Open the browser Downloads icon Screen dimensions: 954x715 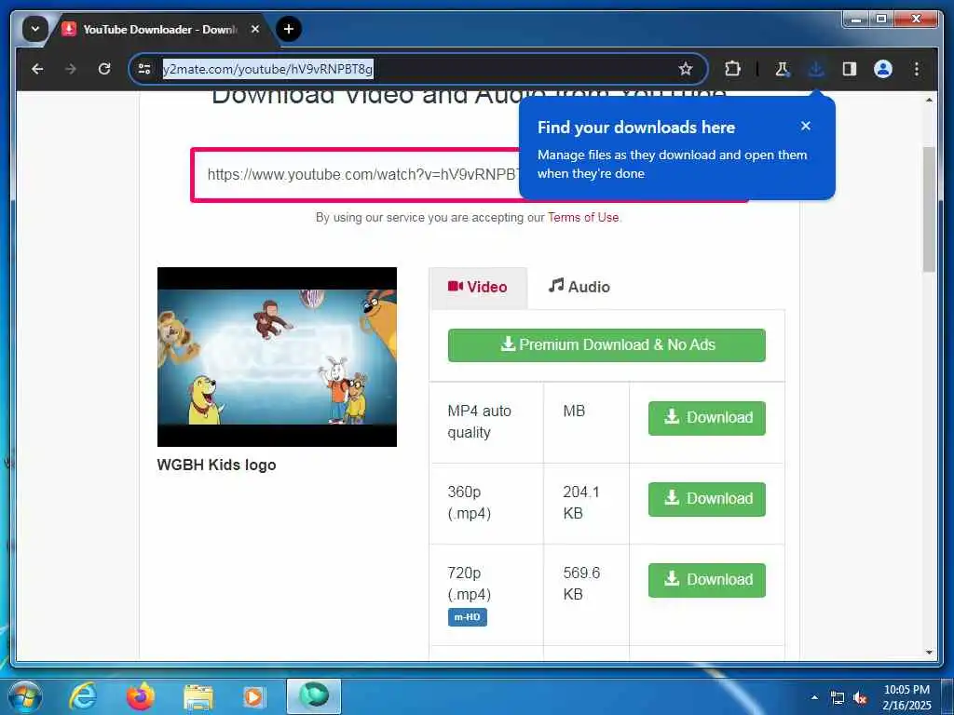pyautogui.click(x=816, y=69)
